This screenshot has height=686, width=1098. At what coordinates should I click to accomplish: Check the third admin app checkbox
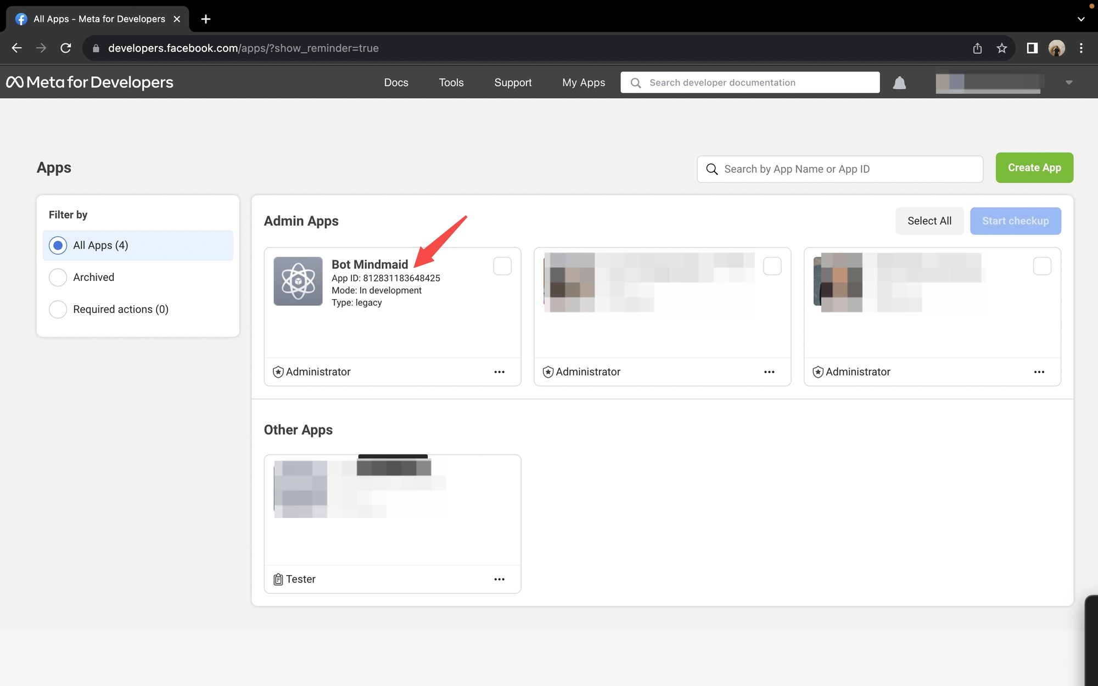1042,266
